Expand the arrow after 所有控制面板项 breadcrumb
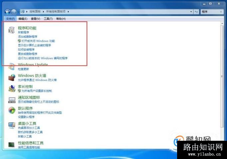 (68, 12)
